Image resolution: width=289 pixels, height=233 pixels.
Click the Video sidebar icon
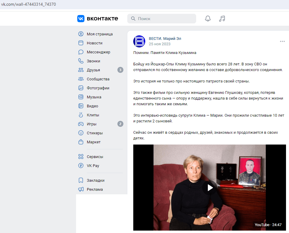[x=81, y=106]
